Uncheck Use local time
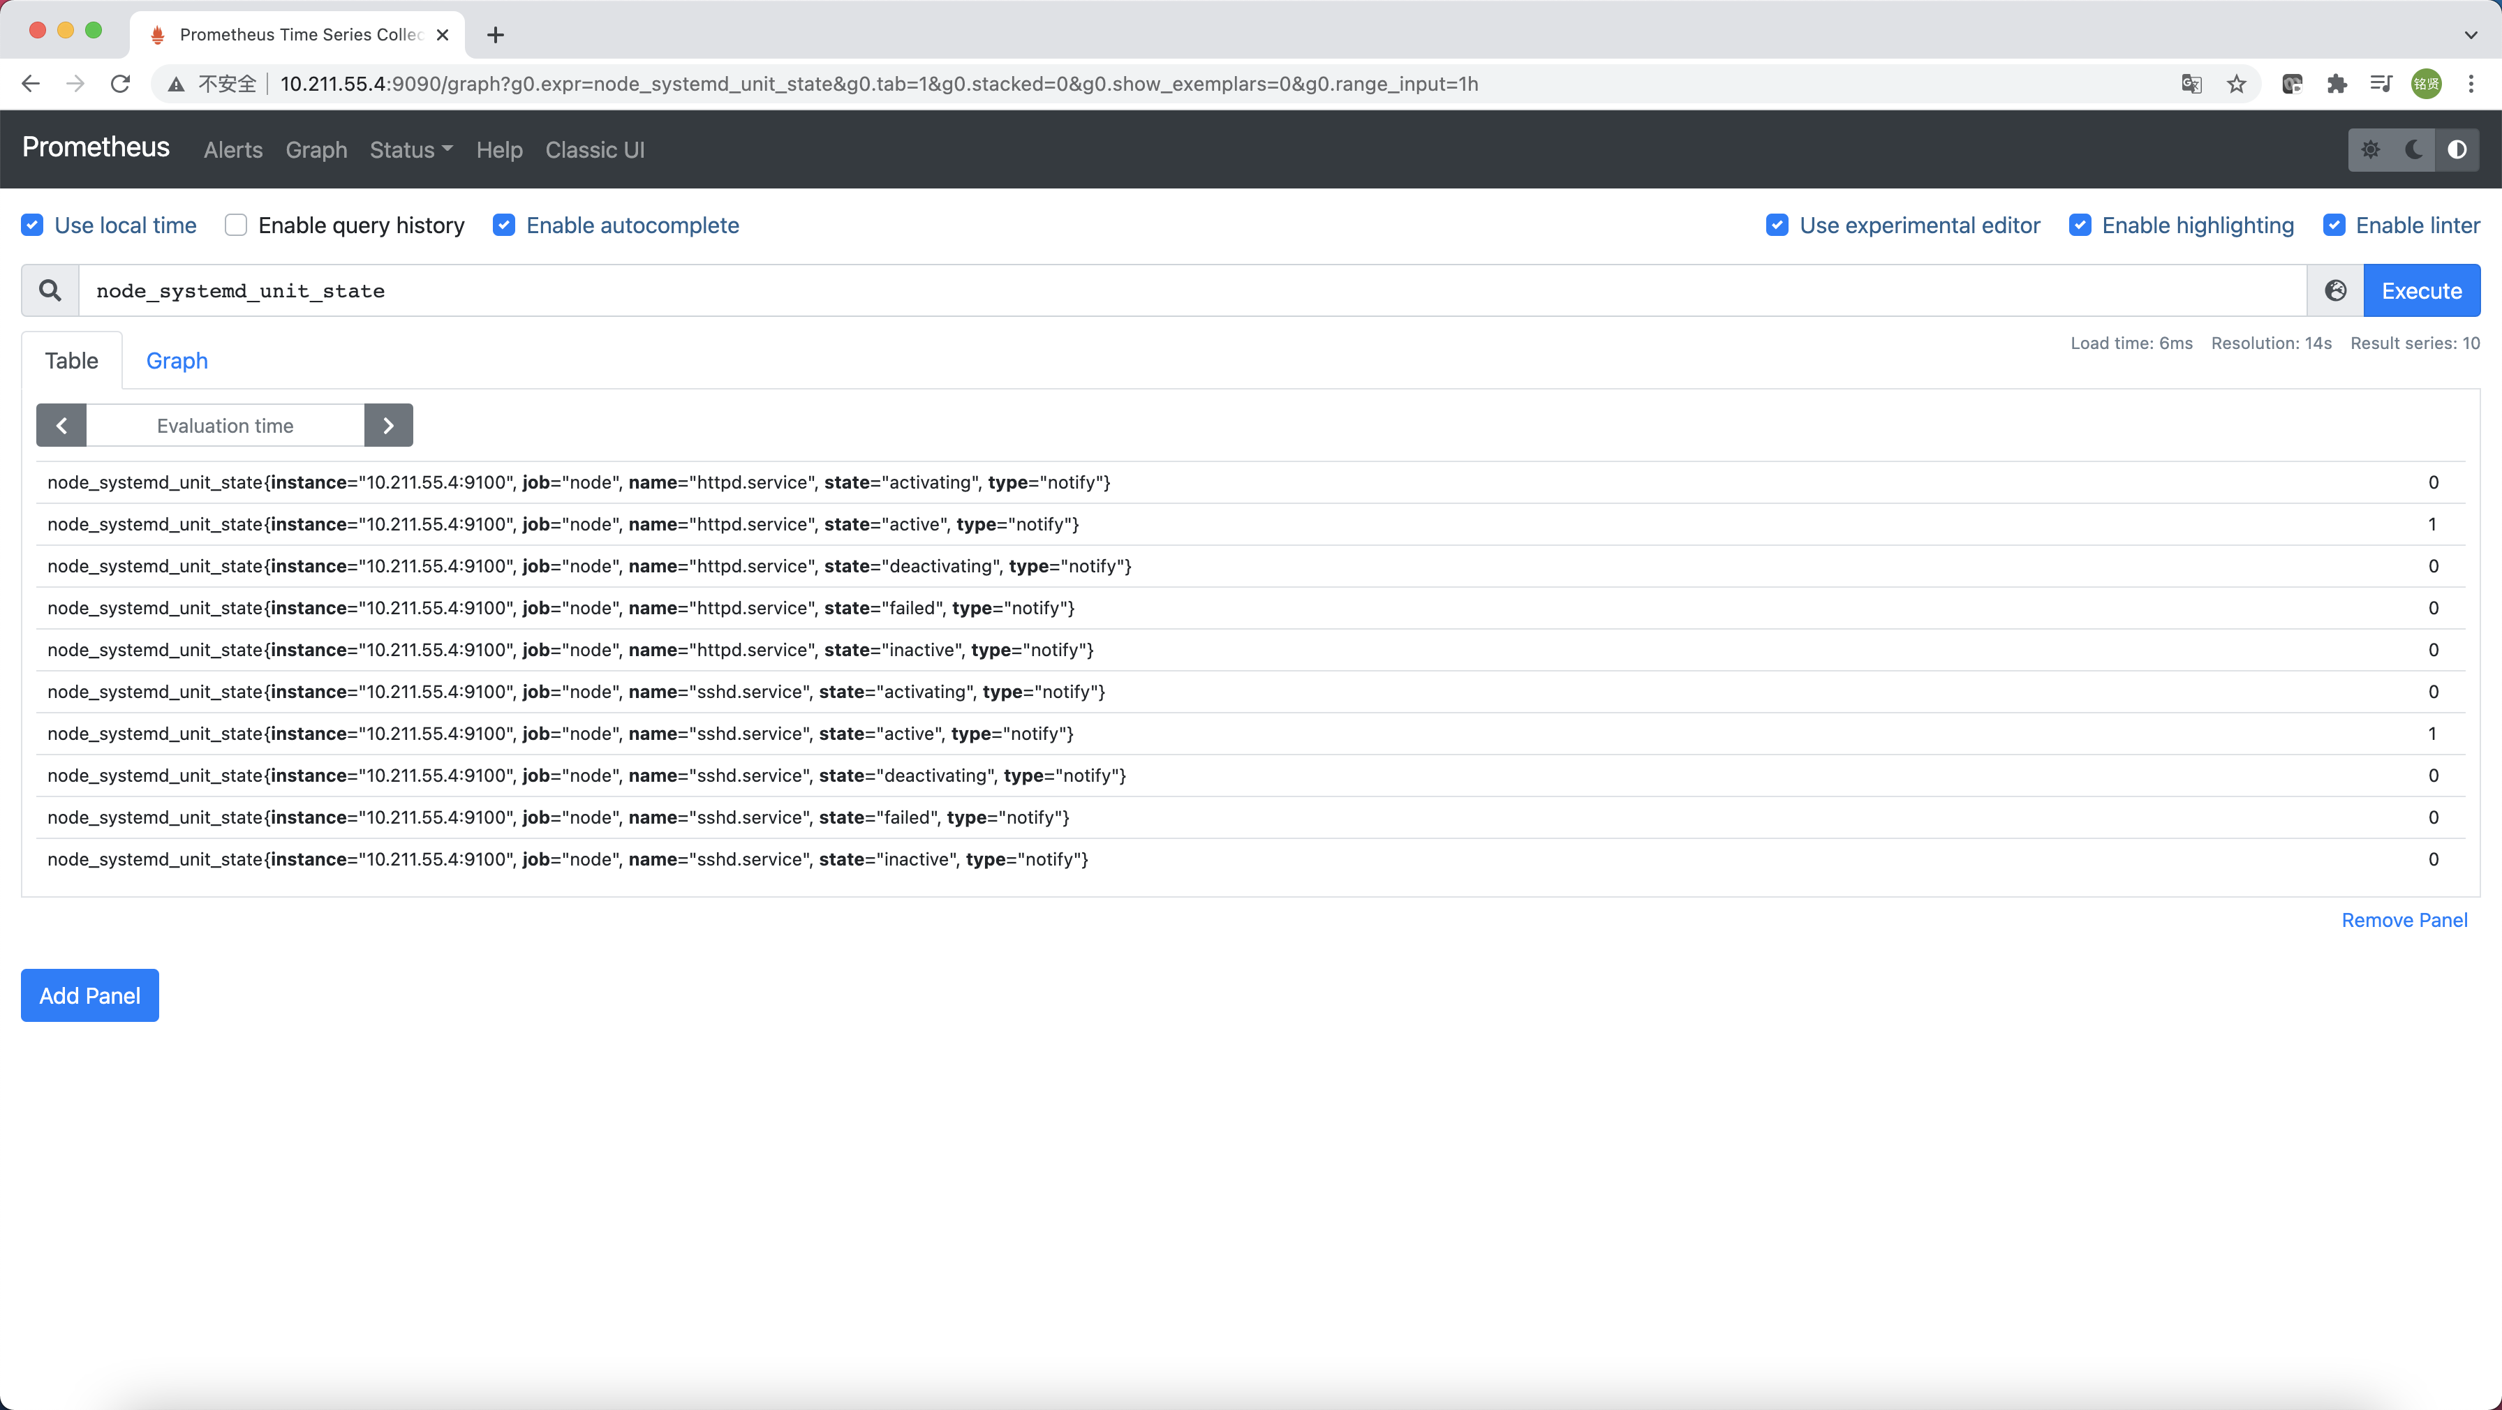This screenshot has width=2502, height=1410. point(32,225)
